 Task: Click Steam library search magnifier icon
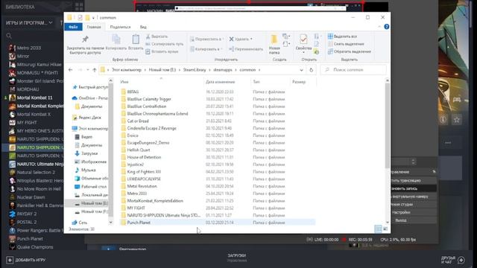click(x=9, y=36)
